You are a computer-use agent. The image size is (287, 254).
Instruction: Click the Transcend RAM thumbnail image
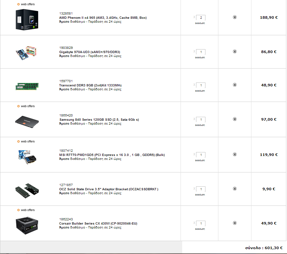point(27,86)
